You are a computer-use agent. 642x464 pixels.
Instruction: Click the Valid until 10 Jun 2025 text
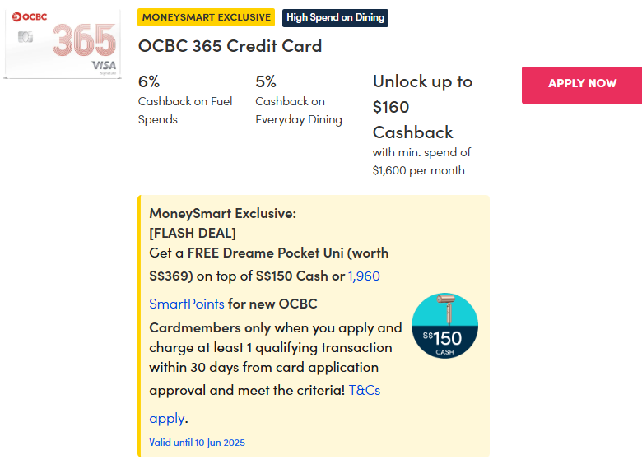(197, 443)
